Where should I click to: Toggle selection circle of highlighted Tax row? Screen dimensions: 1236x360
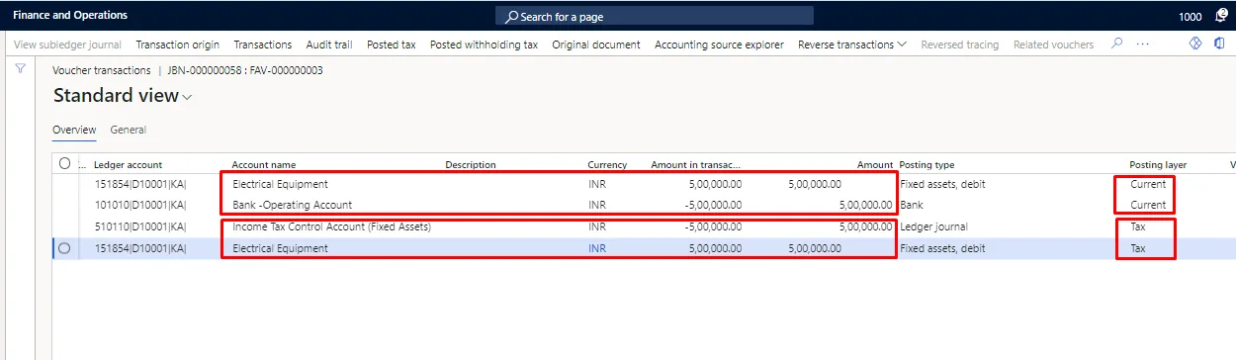tap(64, 248)
